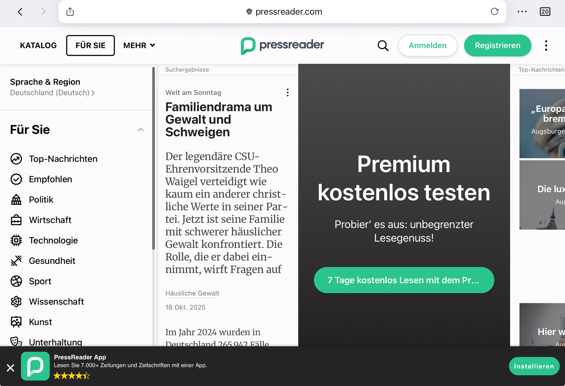This screenshot has width=565, height=386.
Task: Tap the browser share icon
Action: [70, 12]
